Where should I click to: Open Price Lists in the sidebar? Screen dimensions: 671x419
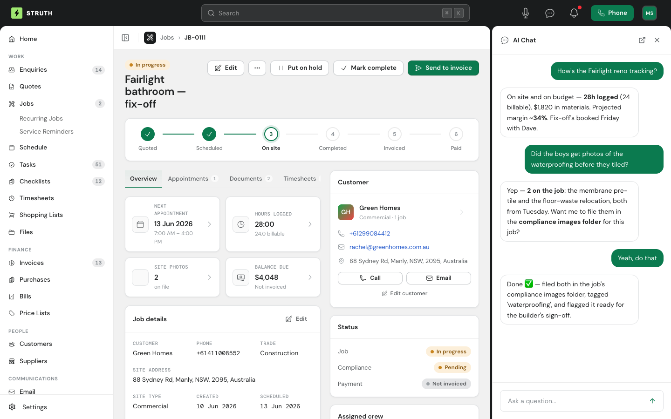coord(56,313)
